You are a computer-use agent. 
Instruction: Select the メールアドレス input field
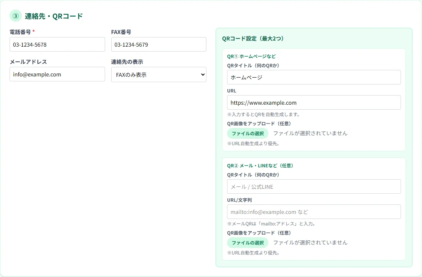coord(57,74)
